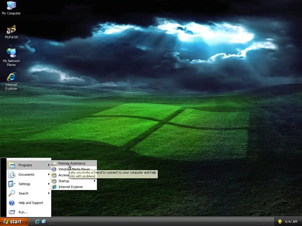Select My Network Places desktop icon
Screen dimensions: 302x226
[11, 57]
